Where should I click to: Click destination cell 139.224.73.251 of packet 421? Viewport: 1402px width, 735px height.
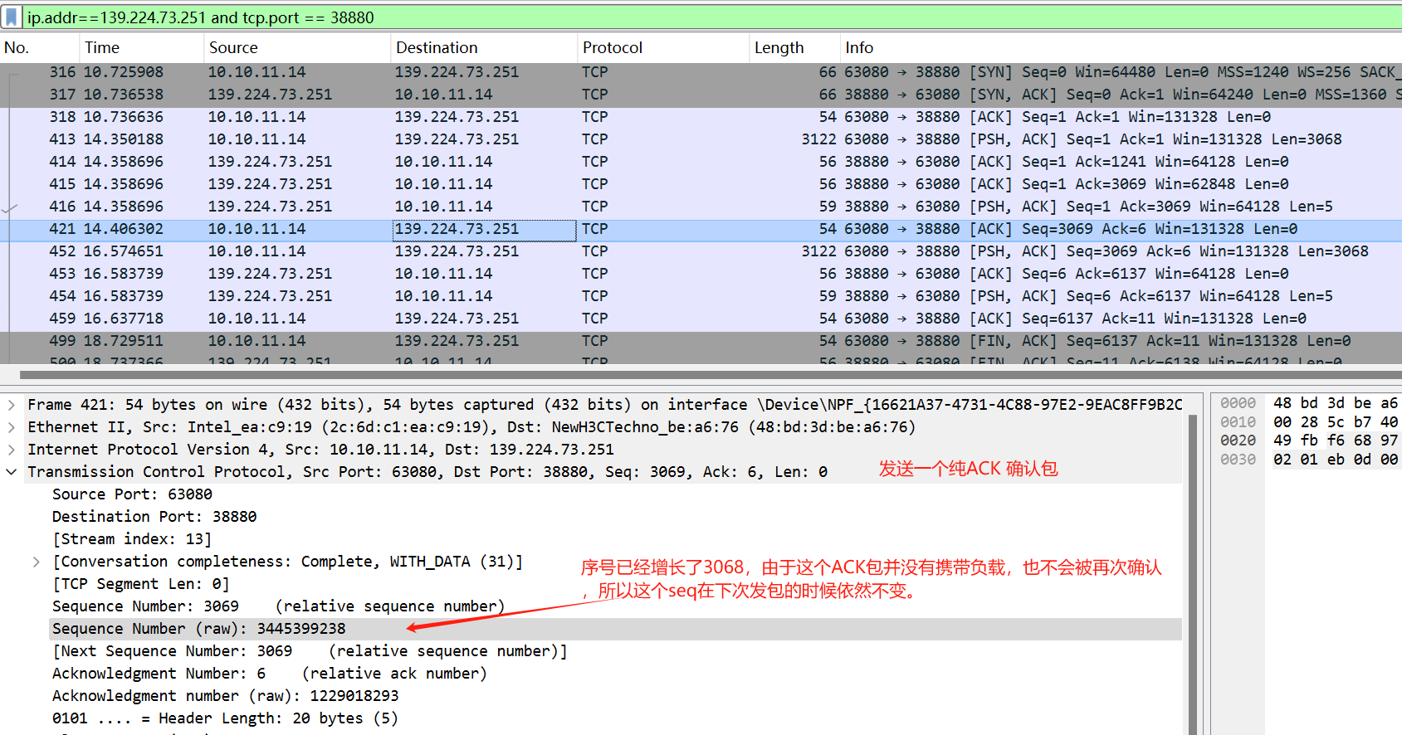(x=484, y=229)
